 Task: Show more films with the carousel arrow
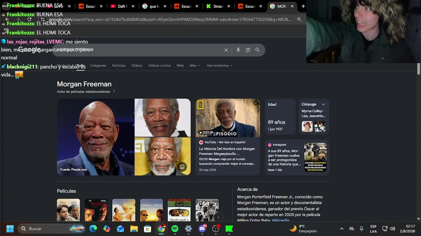click(x=218, y=217)
